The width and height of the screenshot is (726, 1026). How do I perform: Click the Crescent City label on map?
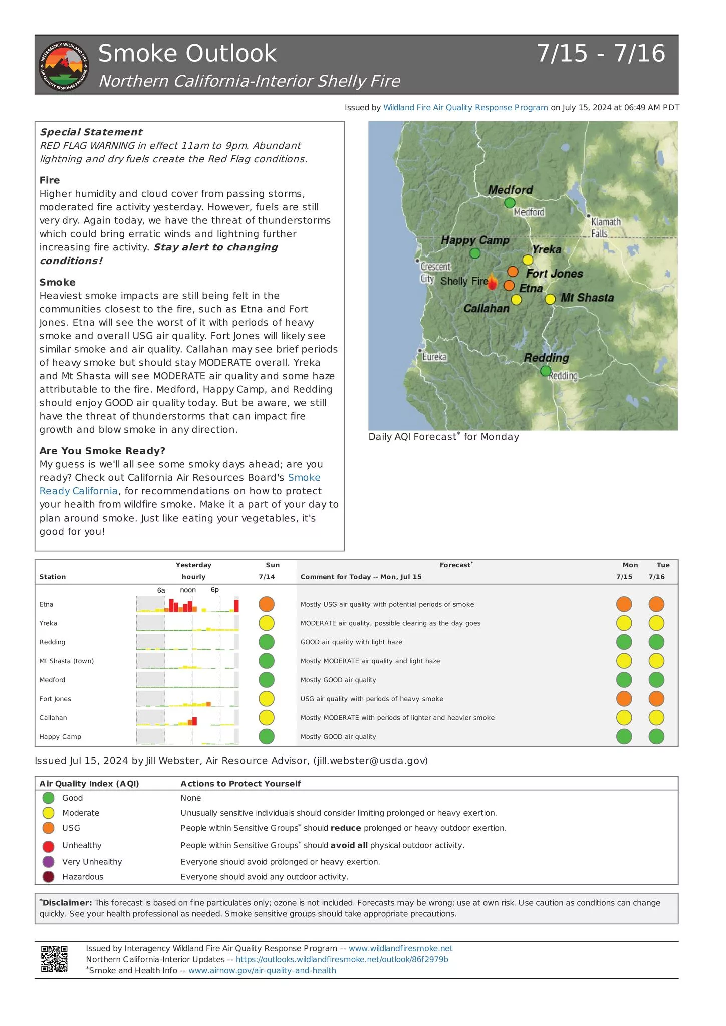coord(435,272)
